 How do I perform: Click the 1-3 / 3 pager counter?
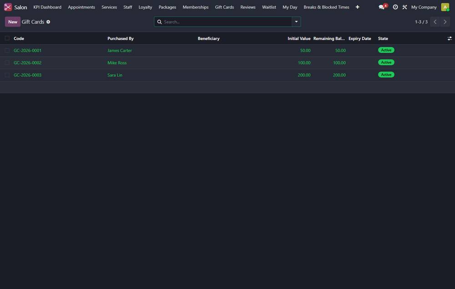tap(421, 22)
